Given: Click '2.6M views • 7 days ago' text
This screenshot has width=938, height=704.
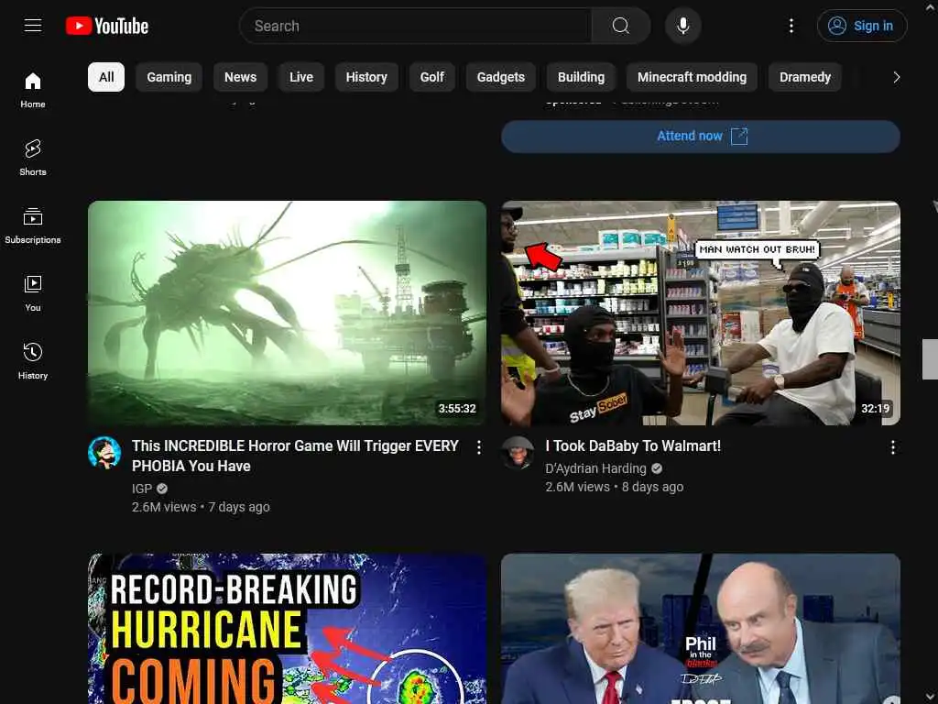Looking at the screenshot, I should pos(201,507).
